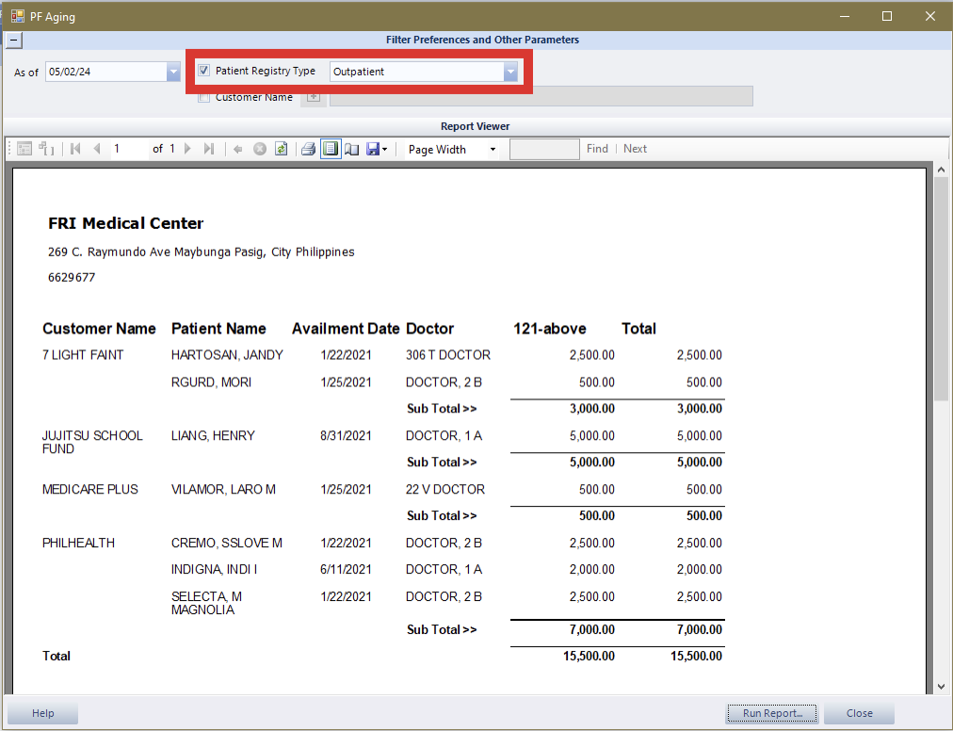The width and height of the screenshot is (953, 731).
Task: Go to first page arrow icon
Action: pos(75,149)
